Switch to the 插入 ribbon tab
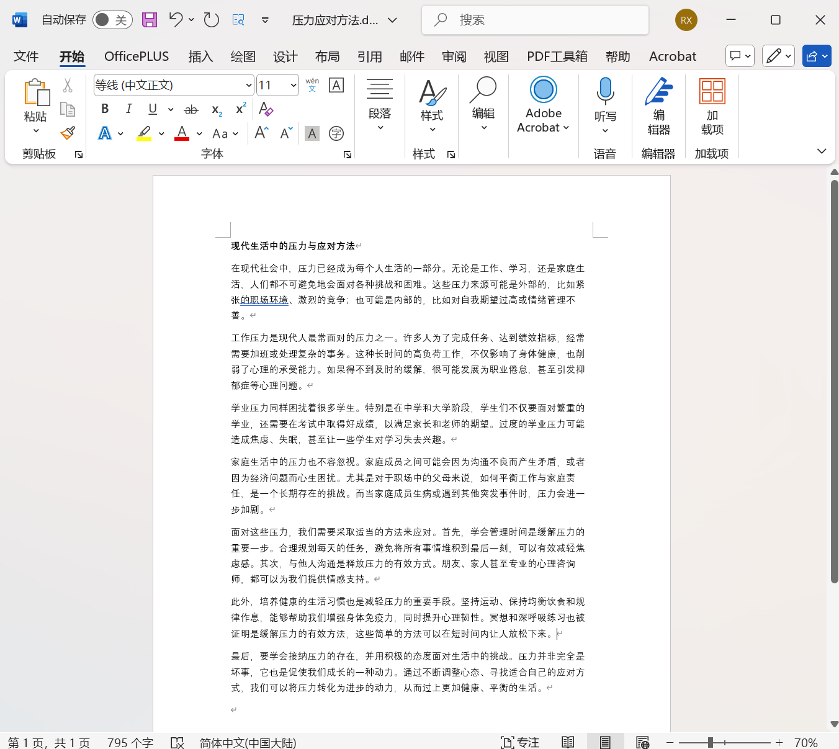839x749 pixels. tap(200, 56)
